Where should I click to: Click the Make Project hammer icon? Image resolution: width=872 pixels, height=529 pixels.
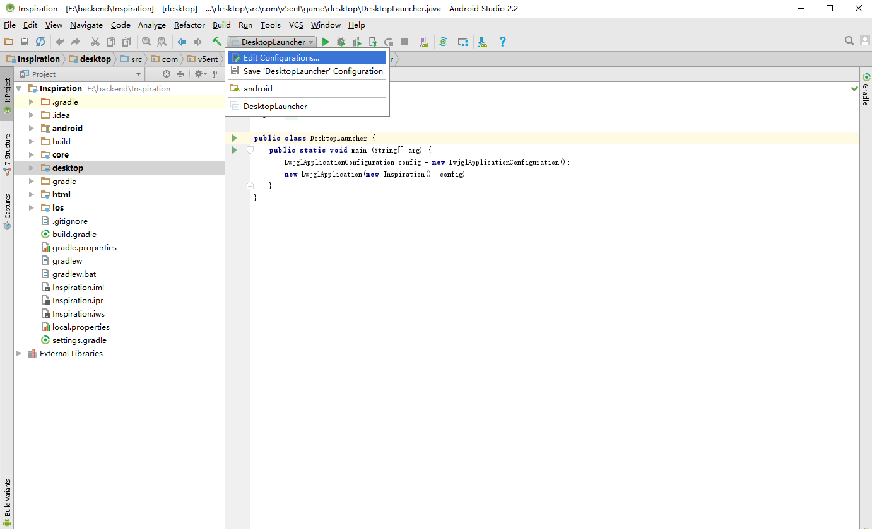pyautogui.click(x=217, y=42)
